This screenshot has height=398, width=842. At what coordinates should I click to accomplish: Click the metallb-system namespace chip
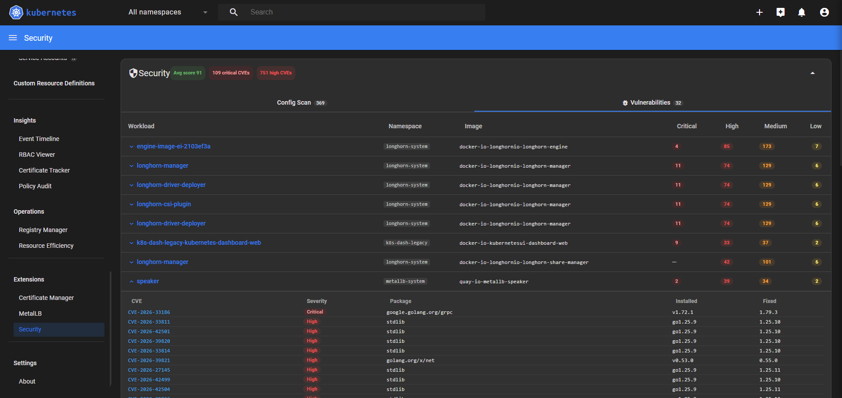click(x=405, y=282)
